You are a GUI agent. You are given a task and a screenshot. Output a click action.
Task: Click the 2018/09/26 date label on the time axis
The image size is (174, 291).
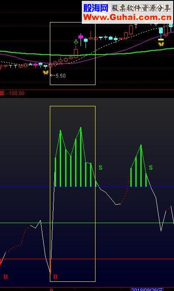(x=147, y=289)
